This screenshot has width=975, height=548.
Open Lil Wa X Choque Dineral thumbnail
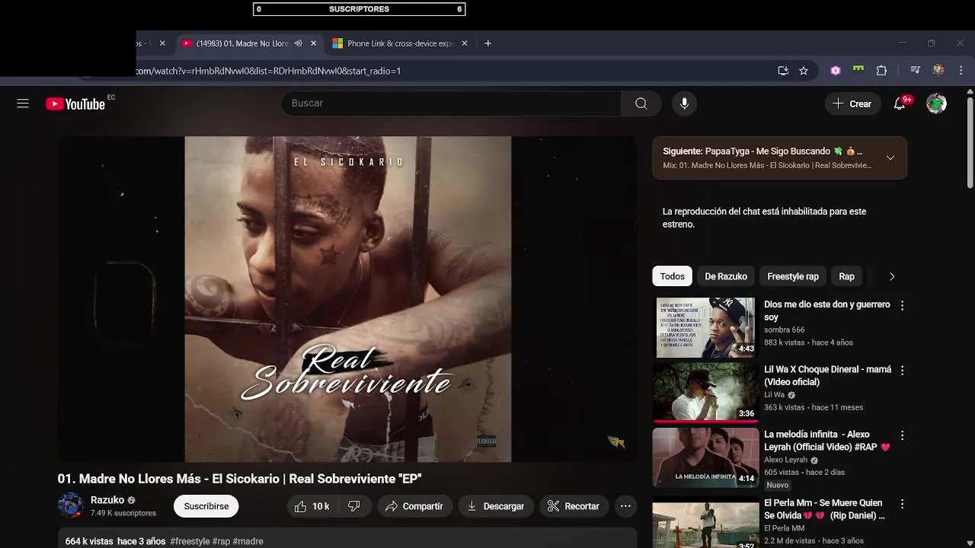[x=706, y=392]
